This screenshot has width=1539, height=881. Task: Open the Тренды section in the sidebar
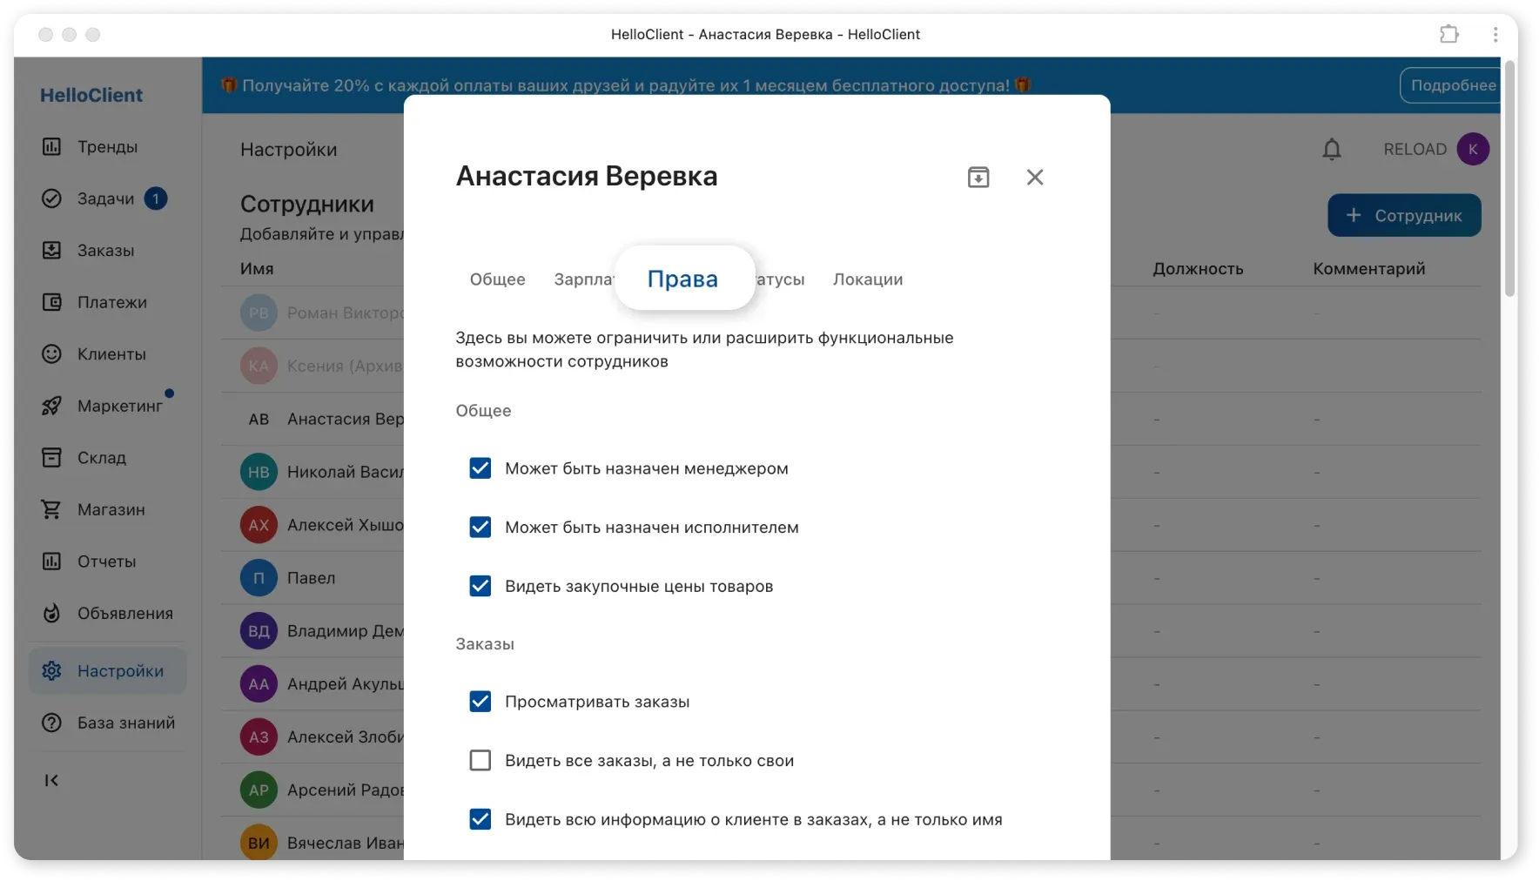(107, 146)
